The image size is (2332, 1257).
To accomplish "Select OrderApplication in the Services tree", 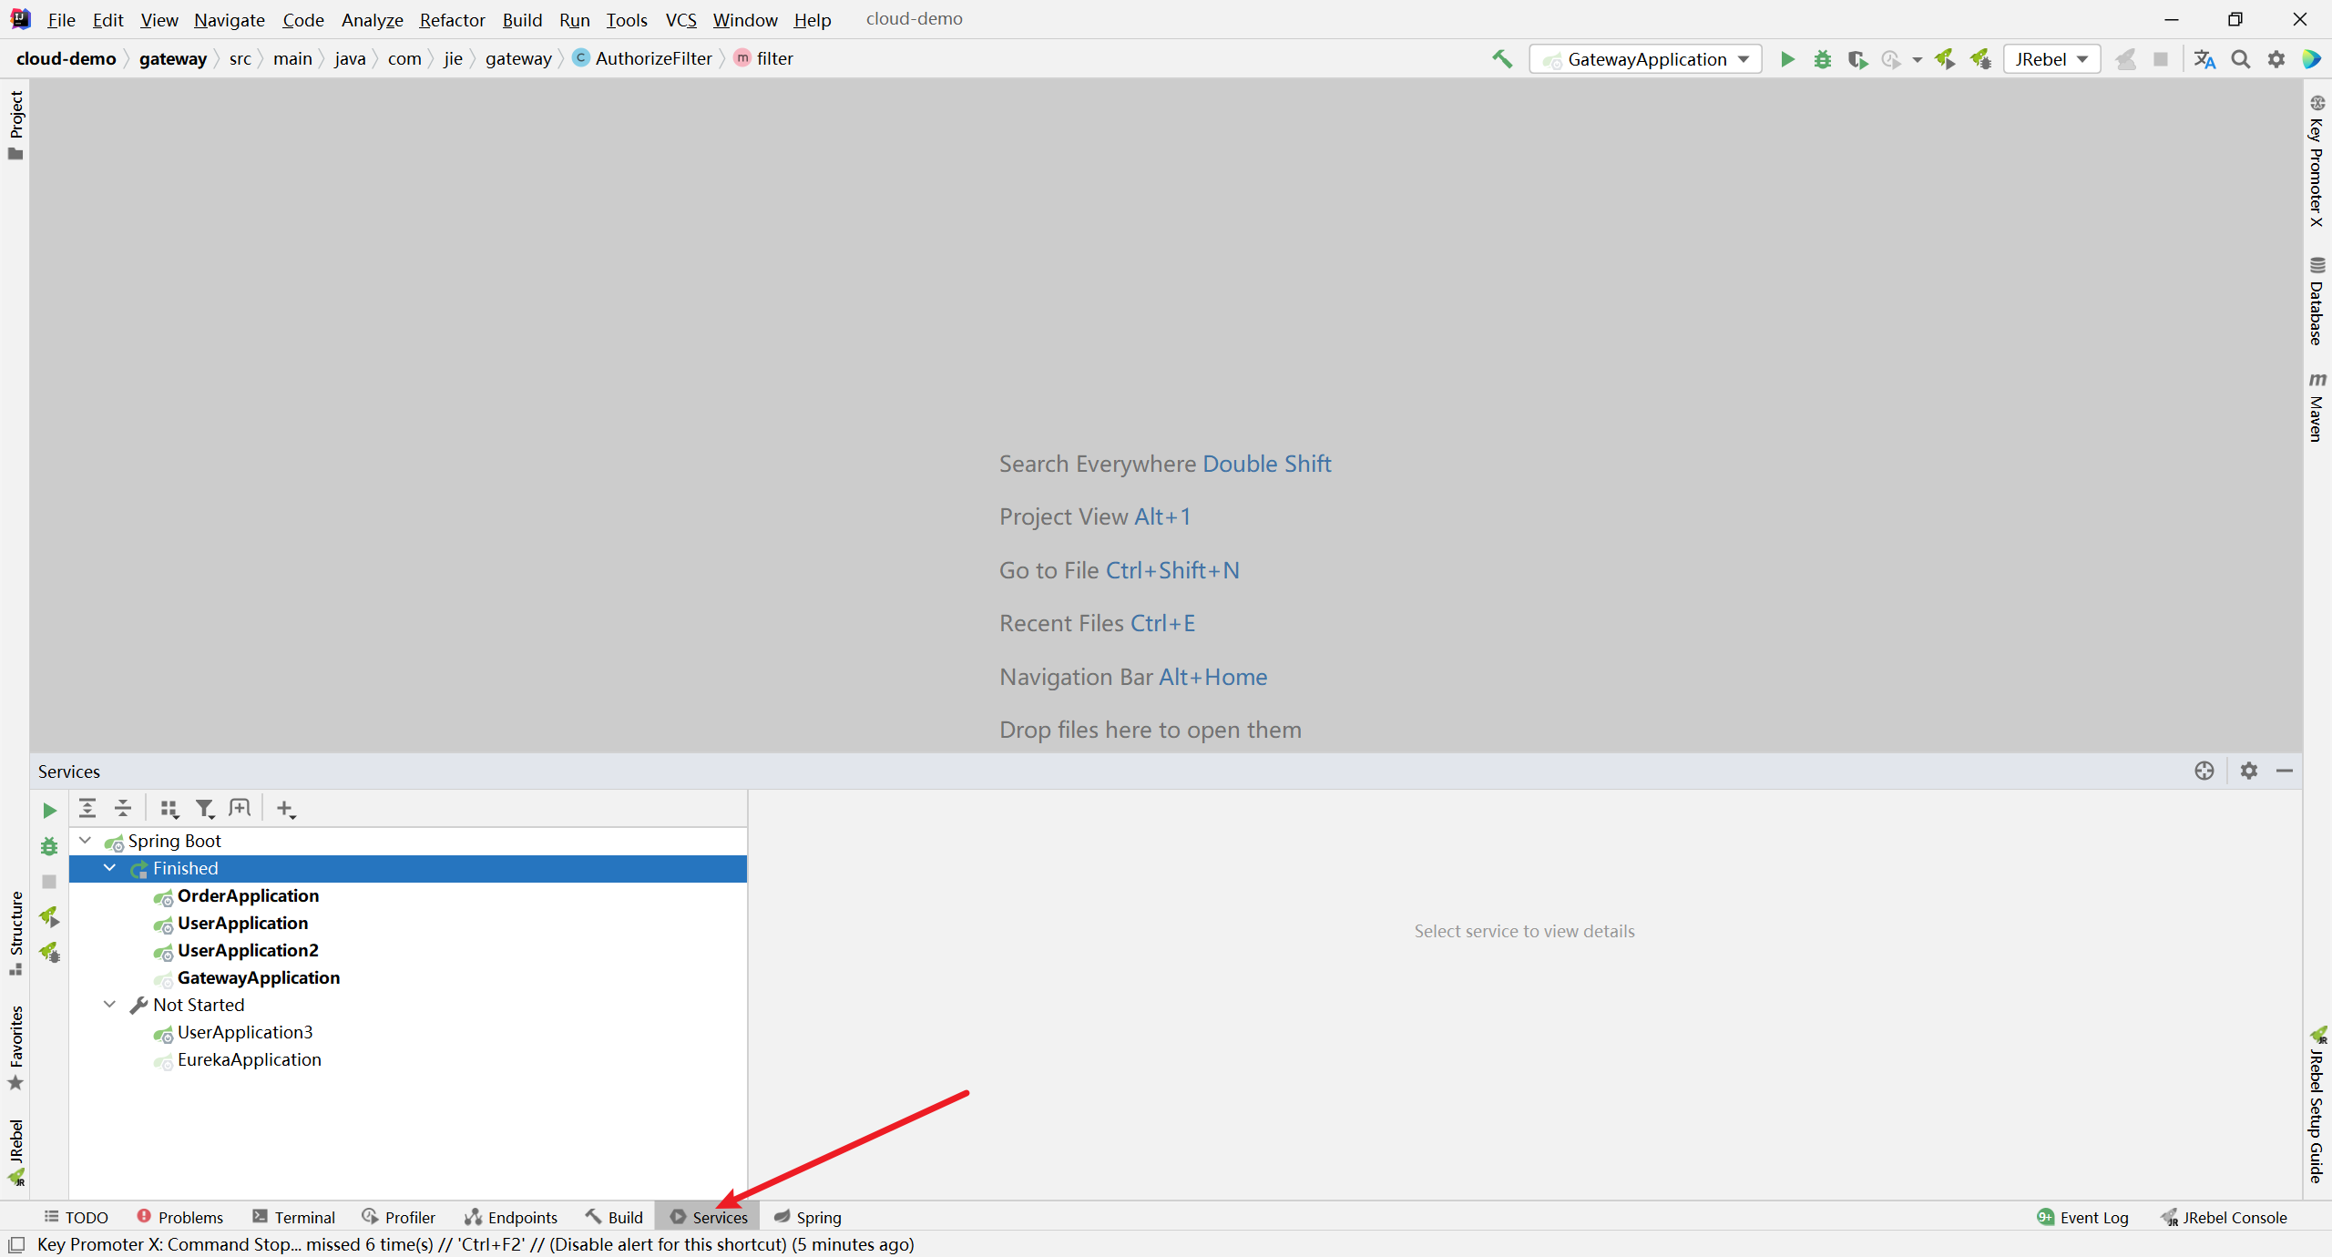I will point(248,895).
